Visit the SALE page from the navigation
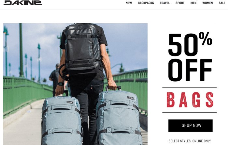The image size is (228, 145). pos(222,3)
